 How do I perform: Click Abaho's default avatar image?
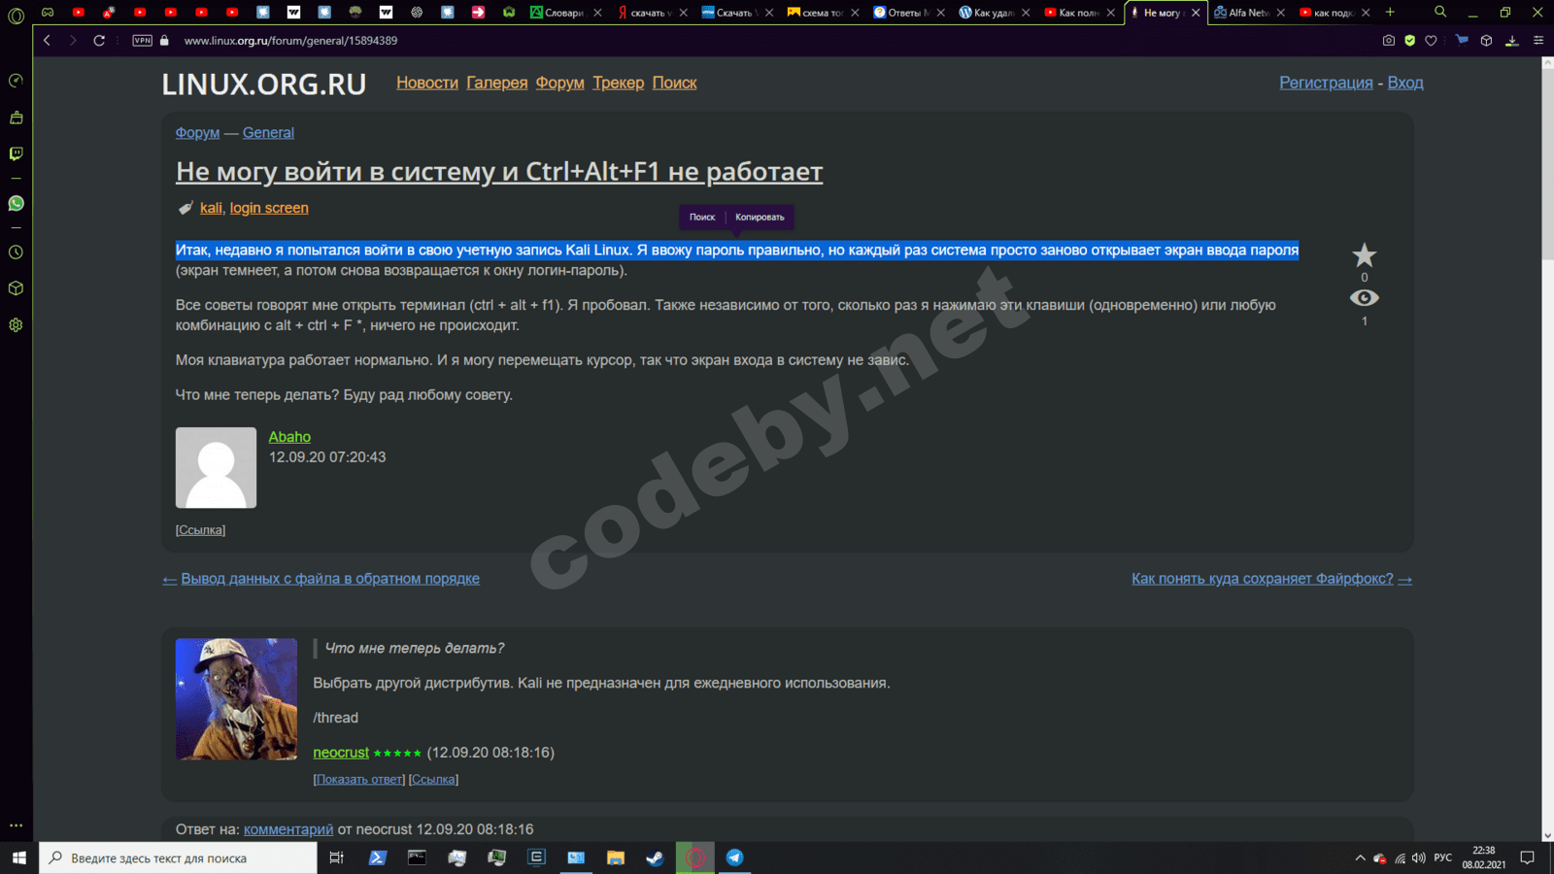[x=216, y=468]
